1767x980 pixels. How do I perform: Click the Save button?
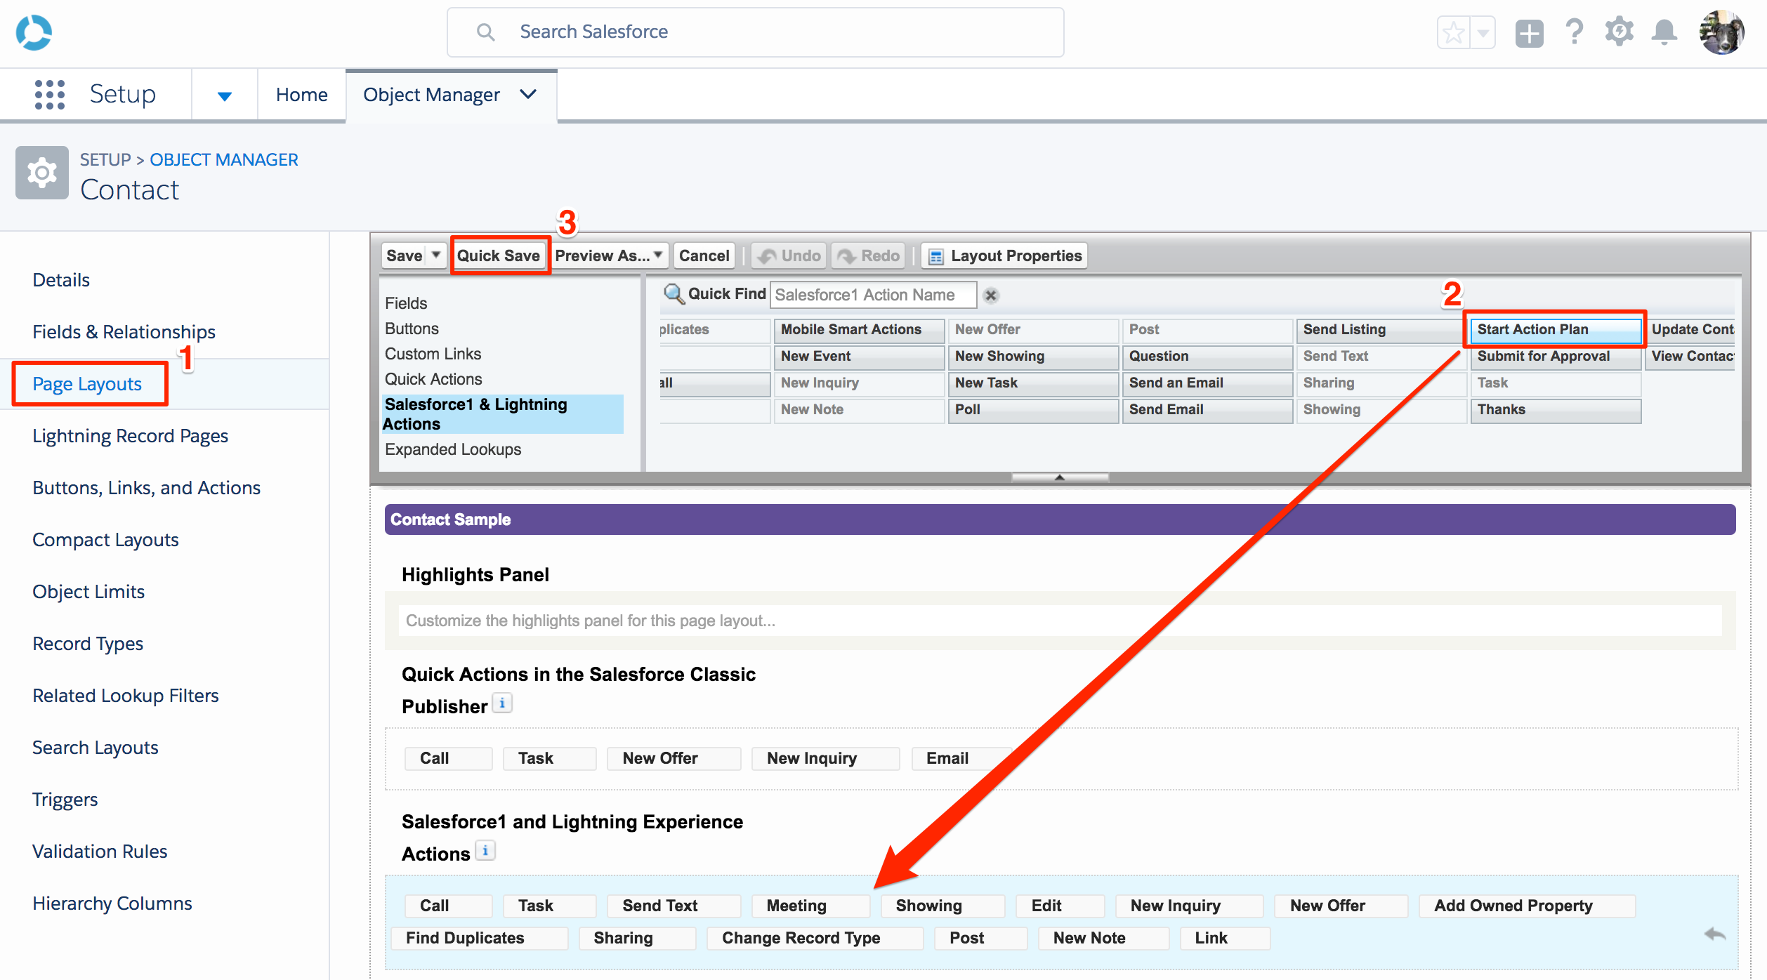pyautogui.click(x=405, y=256)
